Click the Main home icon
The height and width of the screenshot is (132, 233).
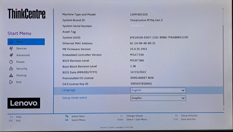tap(11, 42)
